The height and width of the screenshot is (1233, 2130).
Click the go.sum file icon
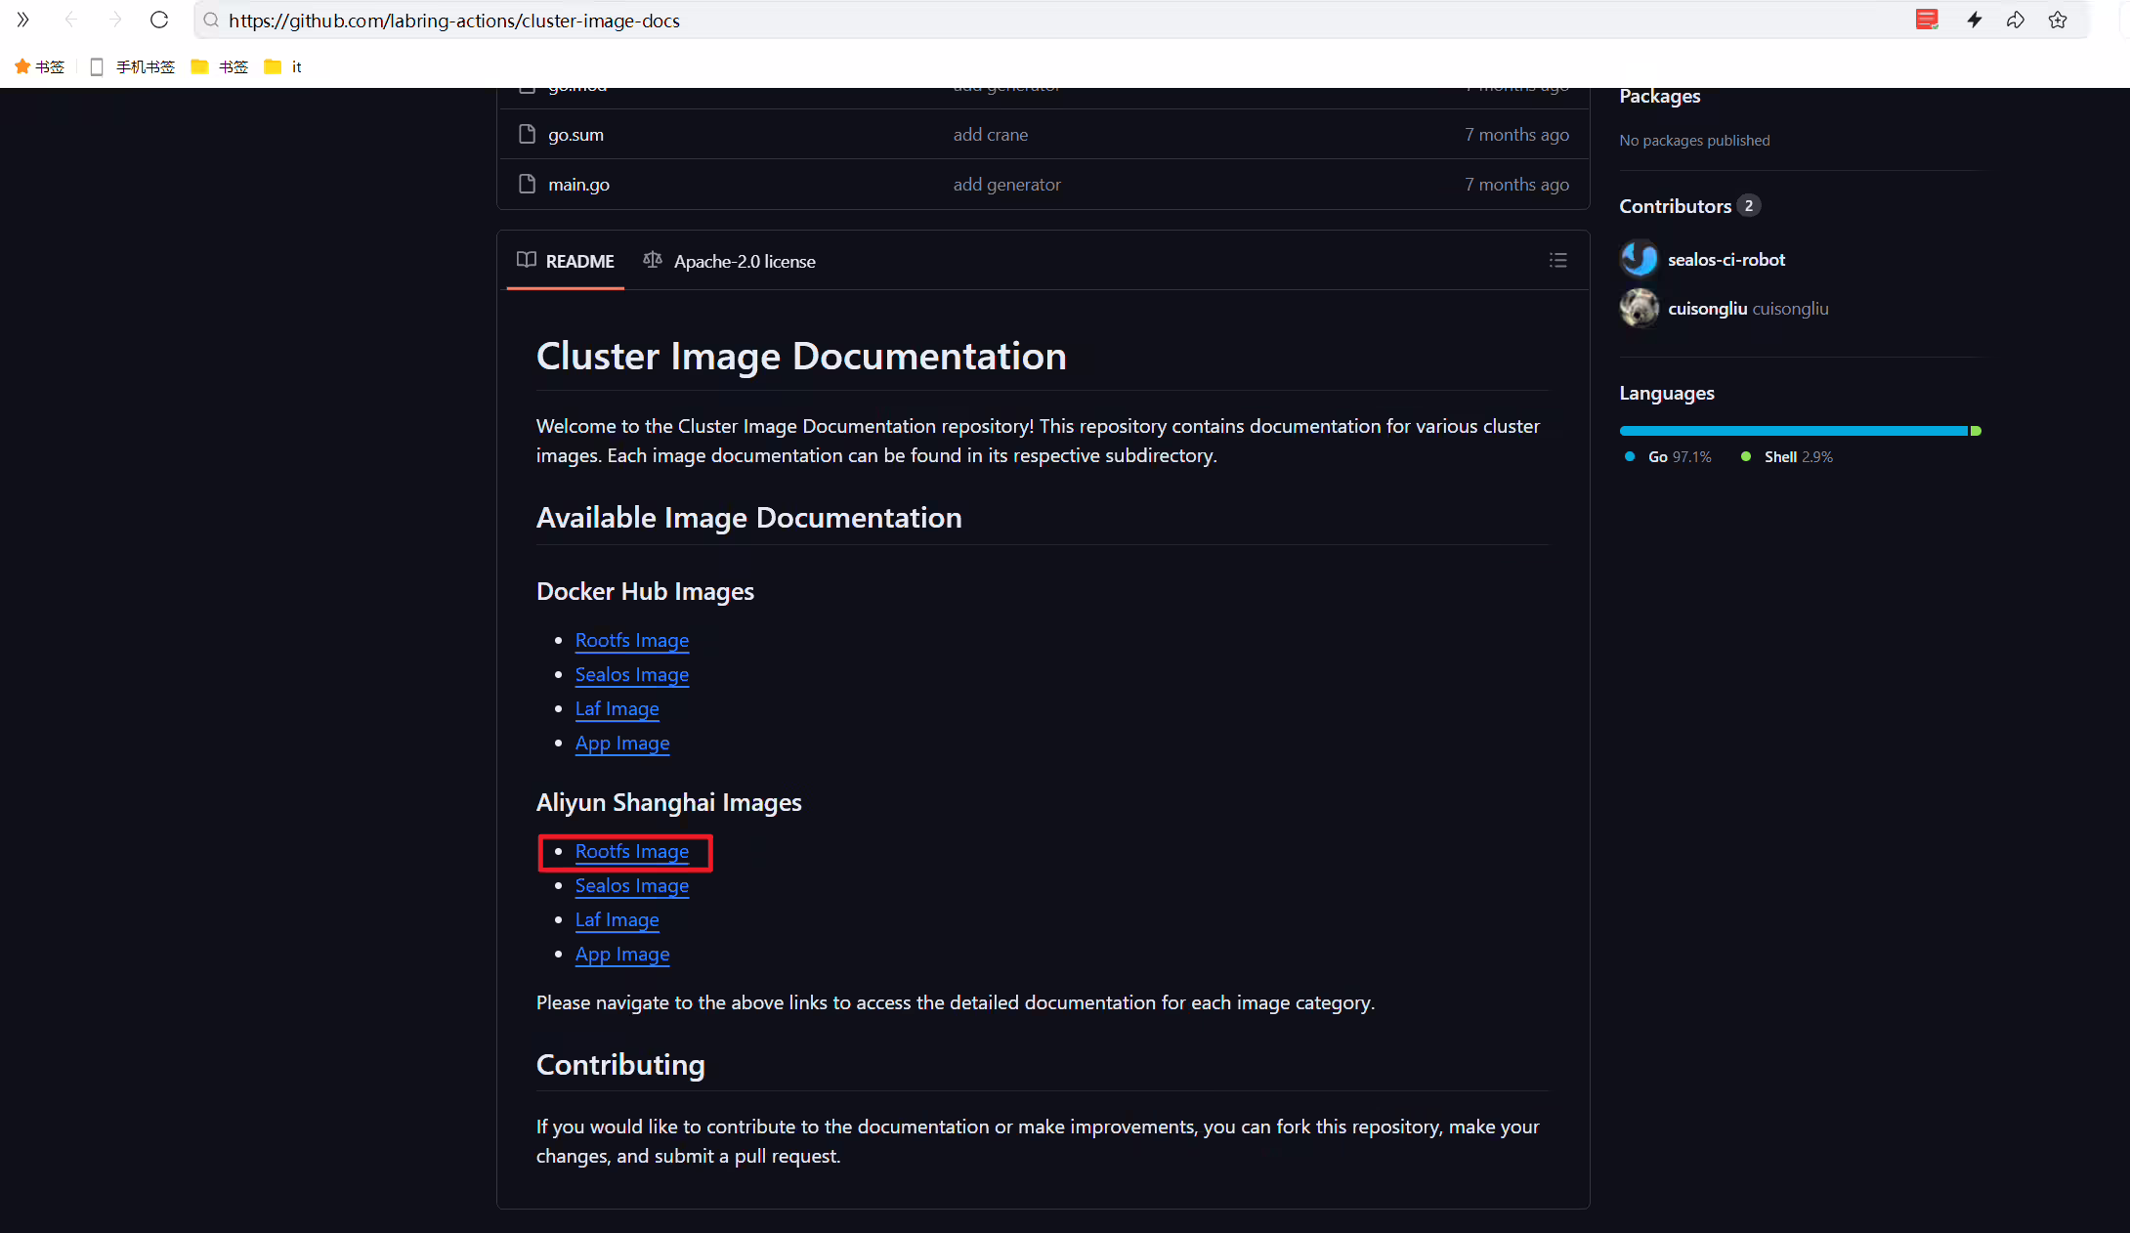528,134
